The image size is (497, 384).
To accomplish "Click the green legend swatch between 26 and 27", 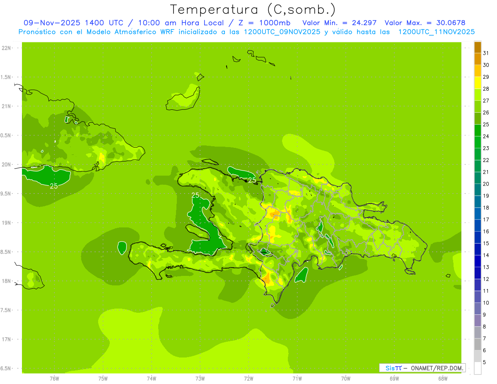I will click(478, 106).
